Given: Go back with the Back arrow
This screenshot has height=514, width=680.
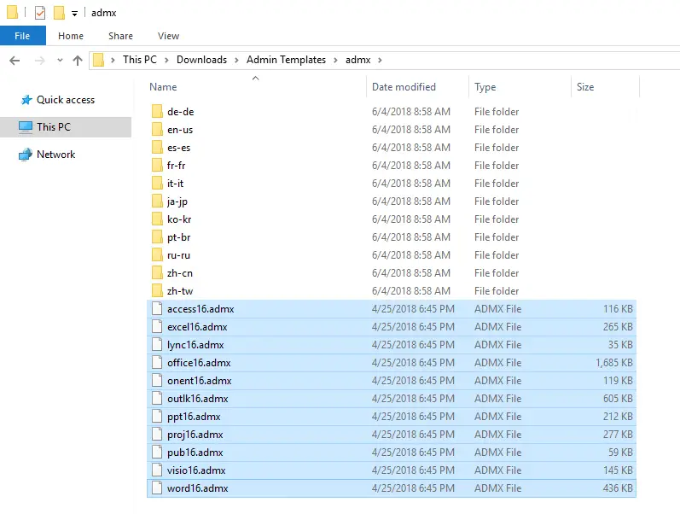Looking at the screenshot, I should click(x=15, y=61).
